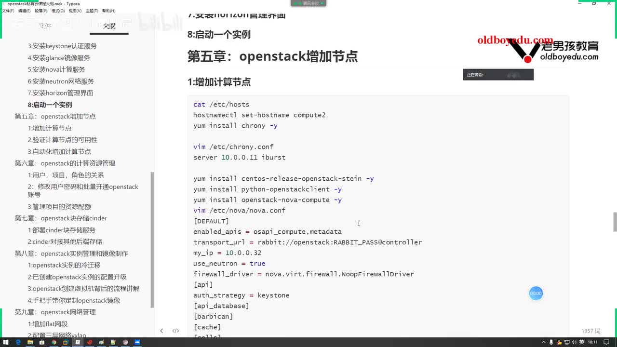
Task: Click the heading 第五章：openstack增加节点 in the document
Action: tap(272, 56)
